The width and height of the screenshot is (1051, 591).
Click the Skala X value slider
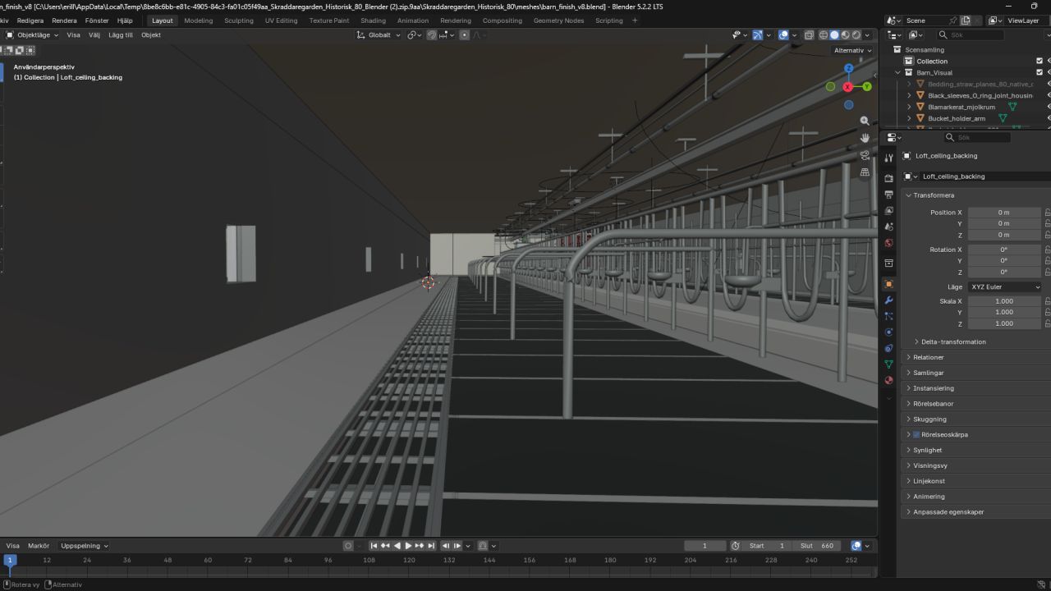[x=1004, y=301]
